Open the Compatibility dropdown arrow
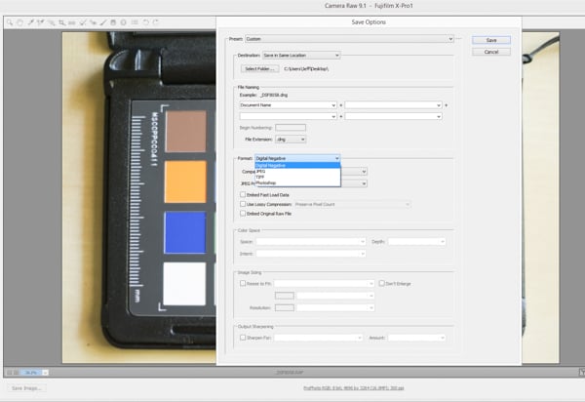Image resolution: width=585 pixels, height=402 pixels. click(364, 172)
